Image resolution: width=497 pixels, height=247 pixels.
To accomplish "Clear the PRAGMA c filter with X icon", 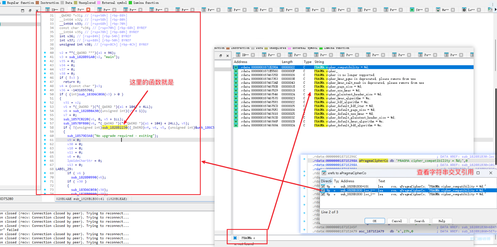I will [235, 238].
